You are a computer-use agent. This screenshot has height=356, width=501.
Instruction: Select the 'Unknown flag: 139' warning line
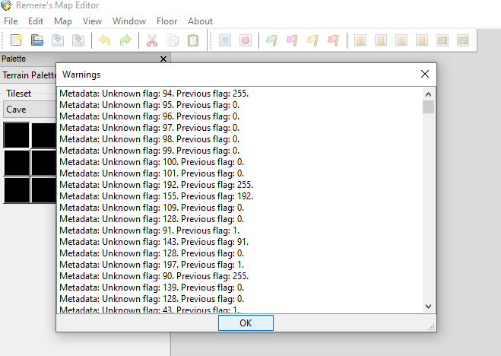[x=151, y=288]
